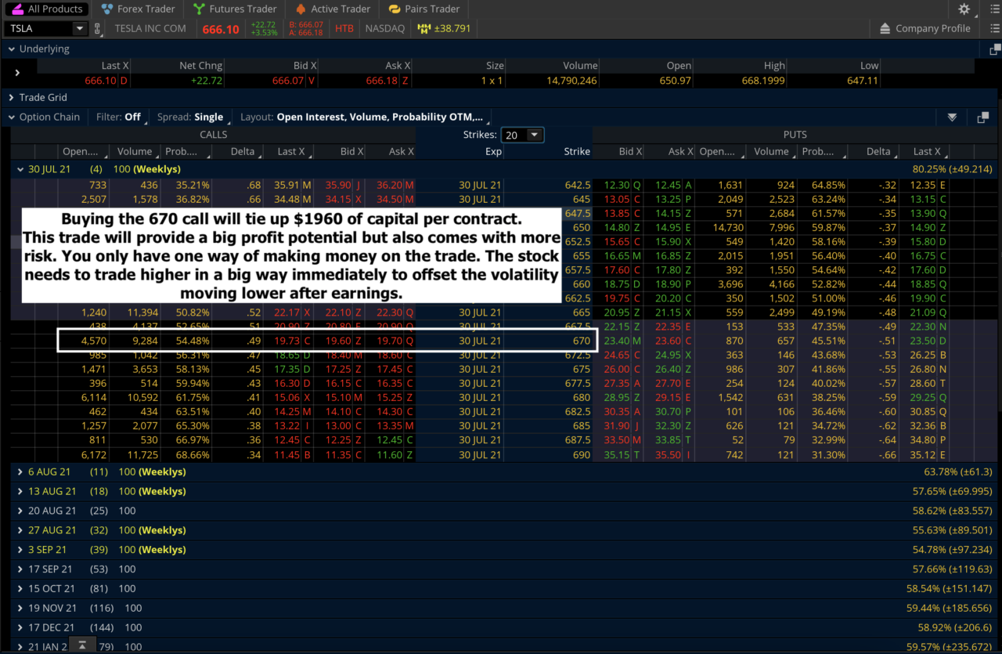
Task: Switch to the Forex Trader tab
Action: click(x=138, y=9)
